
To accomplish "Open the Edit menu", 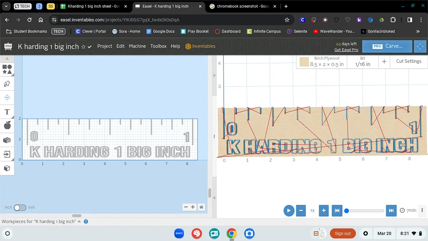I will tap(121, 46).
